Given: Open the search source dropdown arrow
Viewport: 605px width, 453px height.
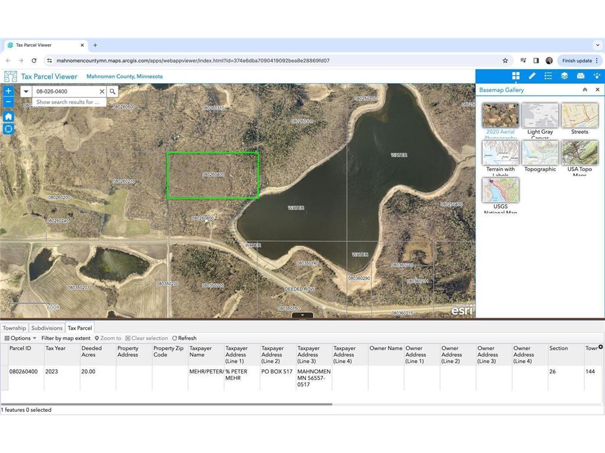Looking at the screenshot, I should [x=26, y=91].
